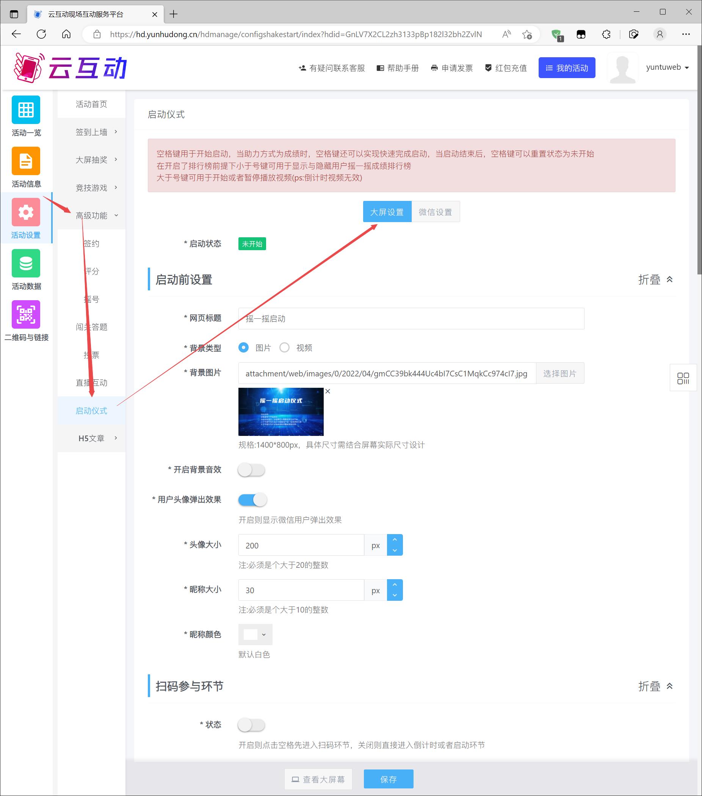Open 闯关答题 in the sidebar menu
Viewport: 702px width, 796px height.
pyautogui.click(x=91, y=327)
